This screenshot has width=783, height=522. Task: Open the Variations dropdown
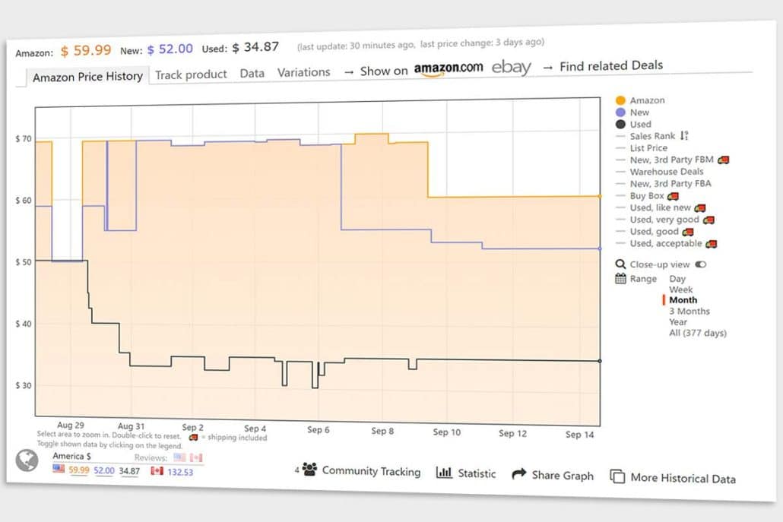(303, 72)
